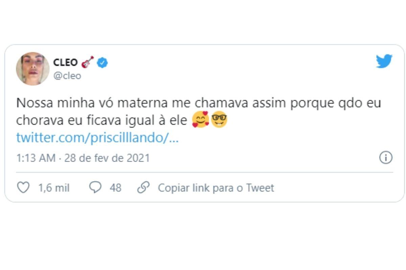The image size is (406, 270).
Task: Click the 48 replies count
Action: click(115, 188)
